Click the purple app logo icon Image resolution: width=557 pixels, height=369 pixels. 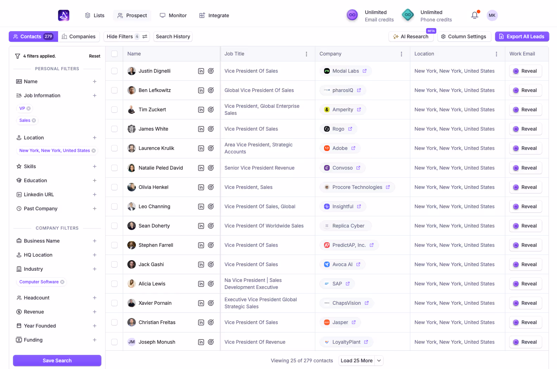coord(64,15)
